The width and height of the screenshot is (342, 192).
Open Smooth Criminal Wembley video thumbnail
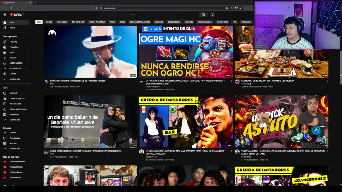click(x=90, y=51)
